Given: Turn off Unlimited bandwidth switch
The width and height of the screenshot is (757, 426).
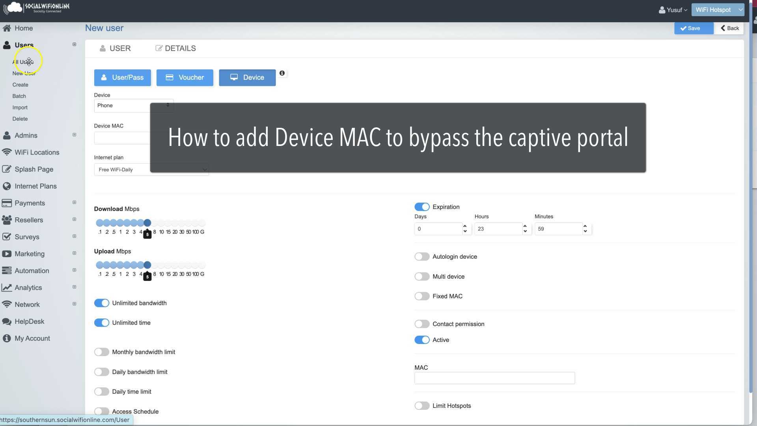Looking at the screenshot, I should (102, 303).
